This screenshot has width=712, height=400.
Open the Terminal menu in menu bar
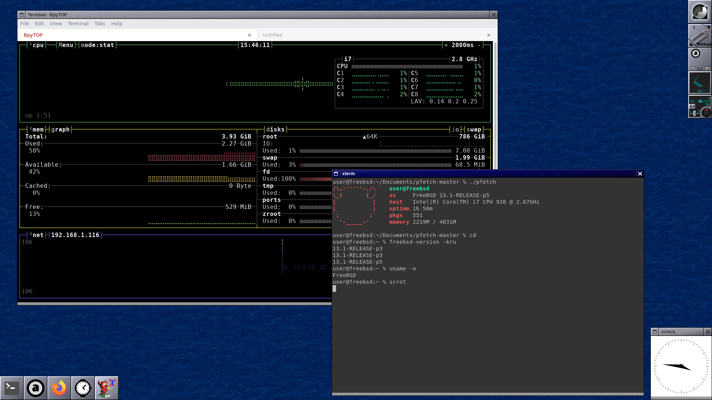coord(78,23)
